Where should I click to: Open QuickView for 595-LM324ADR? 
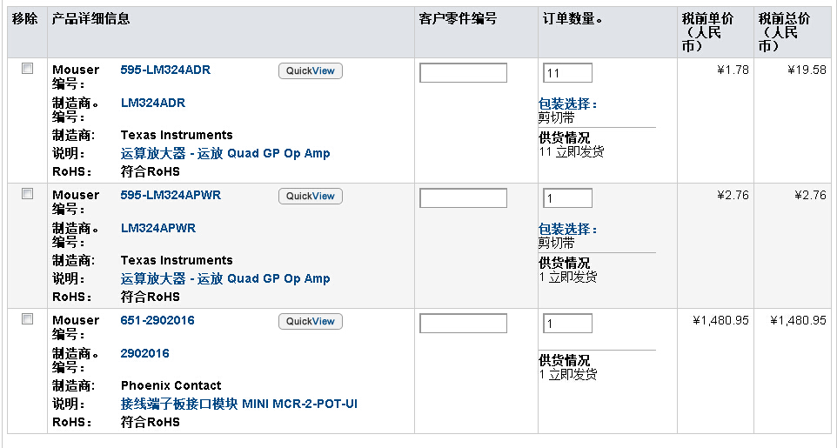(310, 71)
